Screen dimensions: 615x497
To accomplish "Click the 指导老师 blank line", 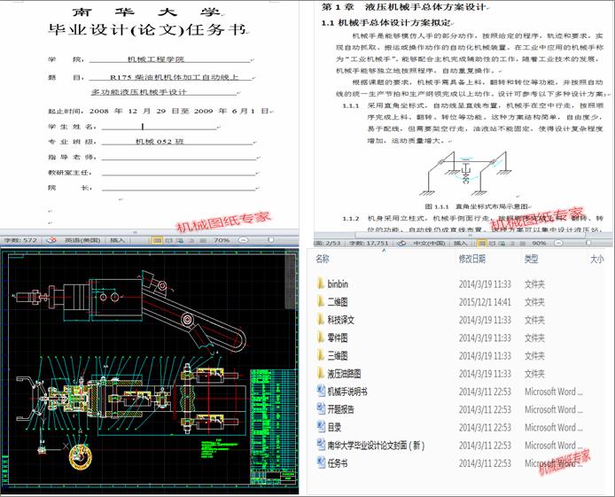I will click(x=179, y=157).
